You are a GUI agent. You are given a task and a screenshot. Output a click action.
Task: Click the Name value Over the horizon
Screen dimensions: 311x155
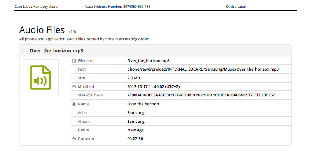[x=143, y=104]
